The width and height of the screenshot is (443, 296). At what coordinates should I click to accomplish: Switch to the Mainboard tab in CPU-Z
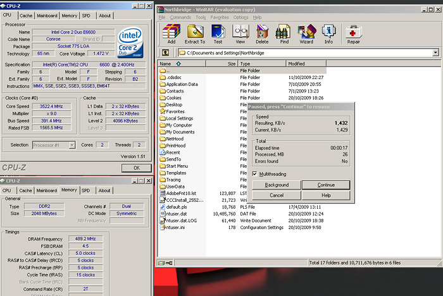(x=47, y=15)
